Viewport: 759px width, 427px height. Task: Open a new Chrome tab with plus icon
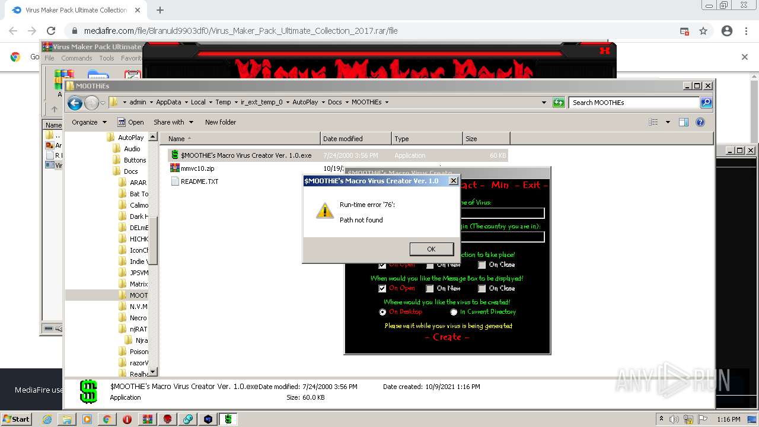click(x=160, y=10)
